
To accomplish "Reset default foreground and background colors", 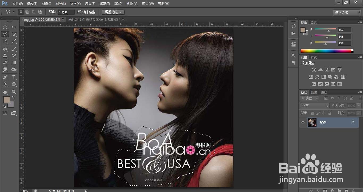I will (x=4, y=106).
